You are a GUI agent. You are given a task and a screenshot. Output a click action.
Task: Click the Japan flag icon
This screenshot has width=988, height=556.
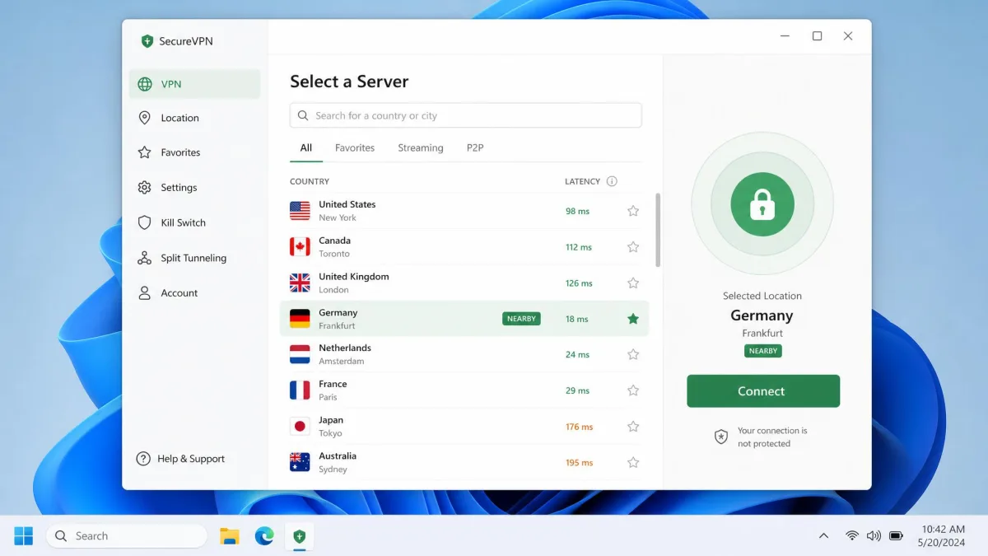[x=300, y=427]
